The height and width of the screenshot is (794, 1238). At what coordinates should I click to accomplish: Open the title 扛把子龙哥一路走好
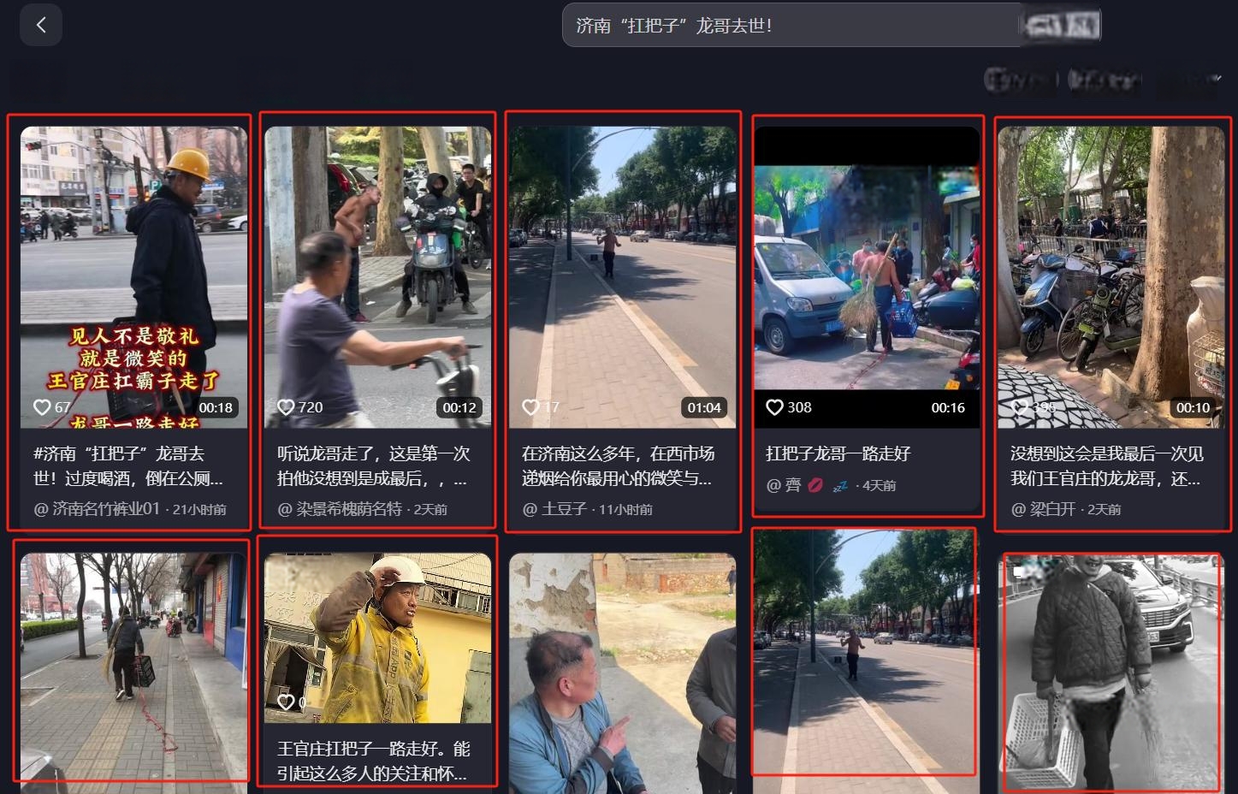pos(838,453)
